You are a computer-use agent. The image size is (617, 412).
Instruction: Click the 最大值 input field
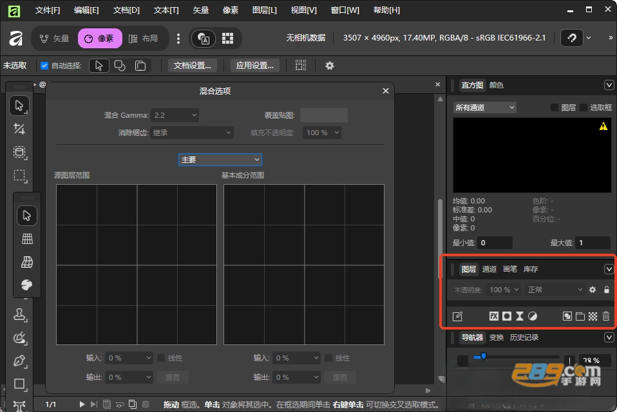(593, 243)
